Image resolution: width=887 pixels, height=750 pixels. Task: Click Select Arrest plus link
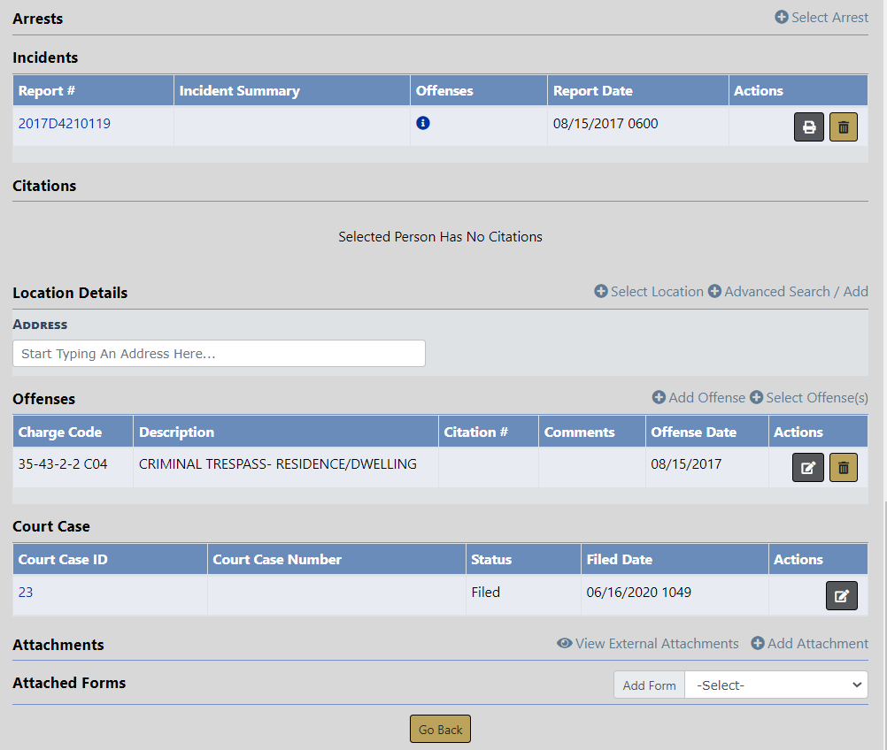pyautogui.click(x=821, y=18)
